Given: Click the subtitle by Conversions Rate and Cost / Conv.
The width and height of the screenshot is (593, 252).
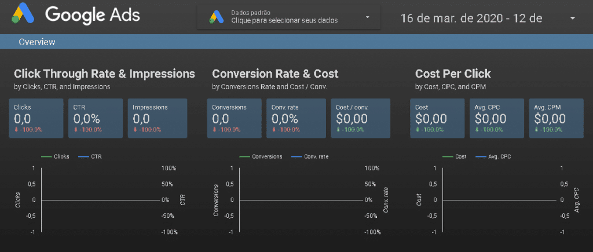Looking at the screenshot, I should [270, 87].
